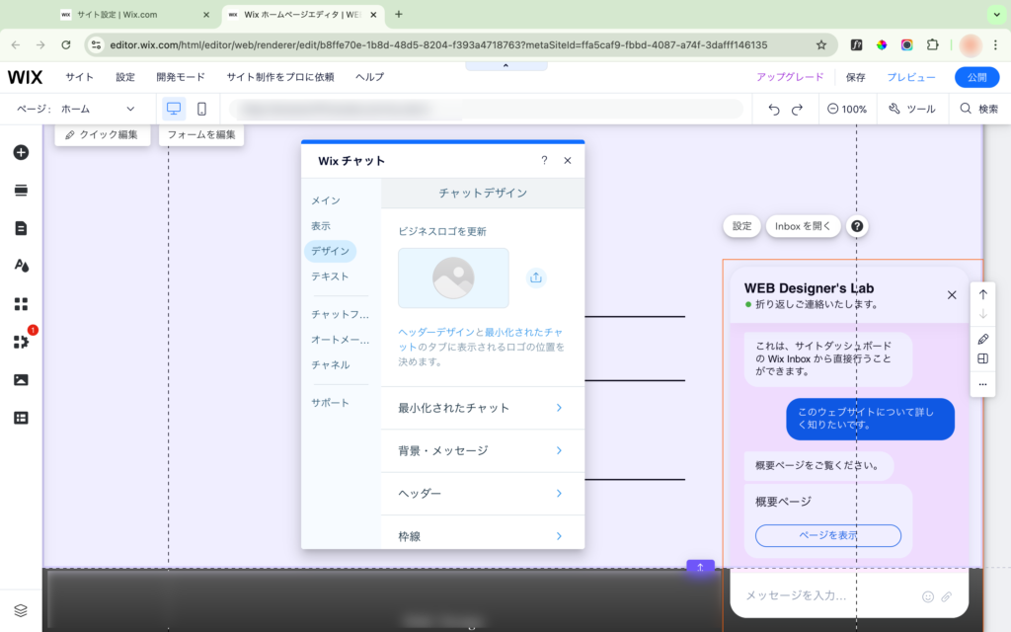The height and width of the screenshot is (632, 1011).
Task: Switch to mobile view icon
Action: pos(201,109)
